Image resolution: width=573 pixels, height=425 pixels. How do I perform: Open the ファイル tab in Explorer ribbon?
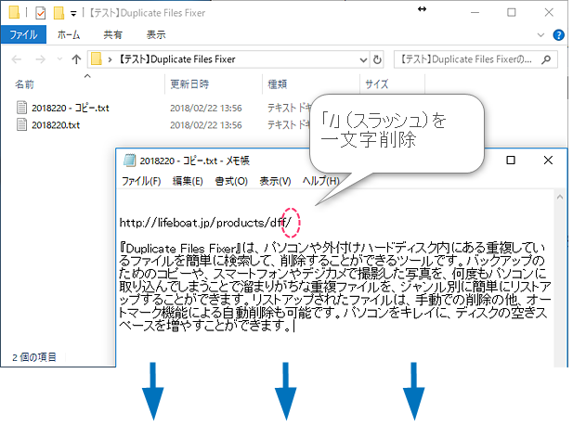(x=23, y=34)
